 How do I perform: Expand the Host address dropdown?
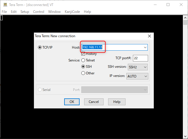coord(145,47)
